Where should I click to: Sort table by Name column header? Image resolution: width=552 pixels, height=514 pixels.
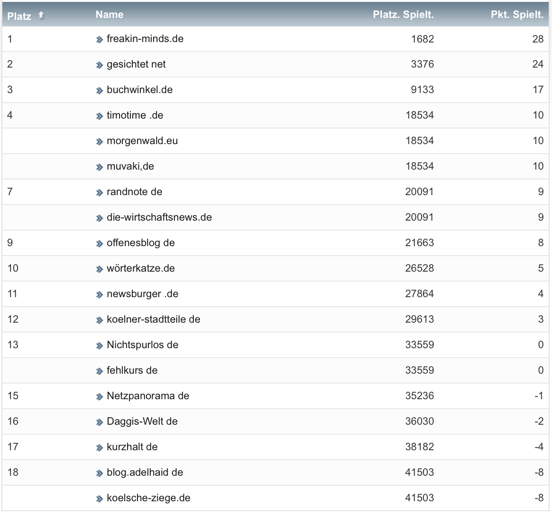109,15
